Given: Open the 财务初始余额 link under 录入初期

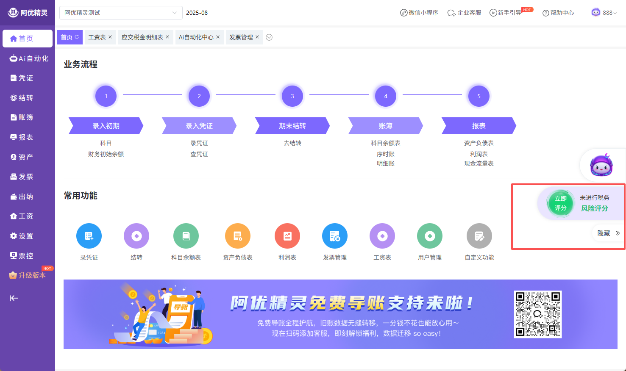Looking at the screenshot, I should (106, 154).
